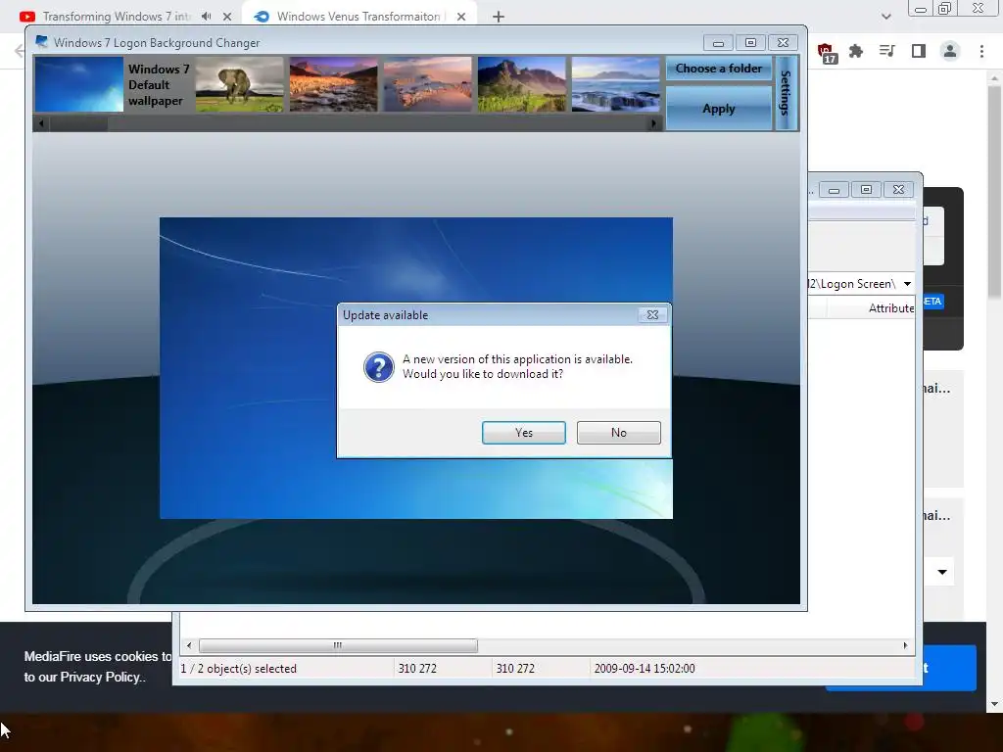Select the green mountain wallpaper thumbnail
Image resolution: width=1003 pixels, height=752 pixels.
click(x=521, y=84)
